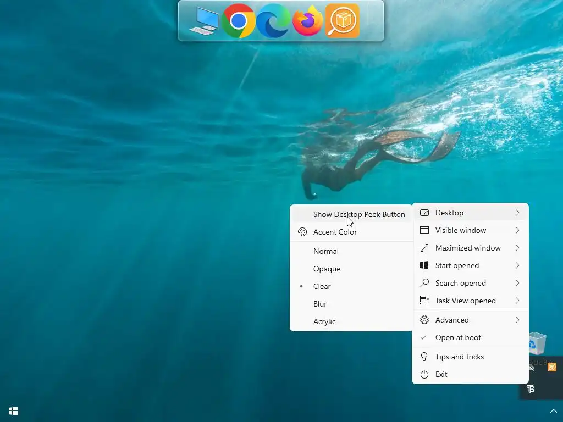Click the TranslucentTB tray icon
The image size is (563, 422).
[x=531, y=389]
